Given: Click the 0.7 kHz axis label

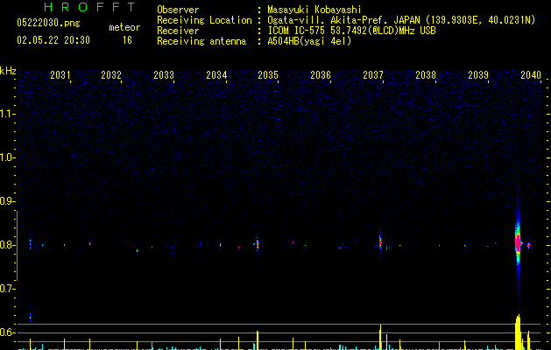Looking at the screenshot, I should click(x=6, y=289).
